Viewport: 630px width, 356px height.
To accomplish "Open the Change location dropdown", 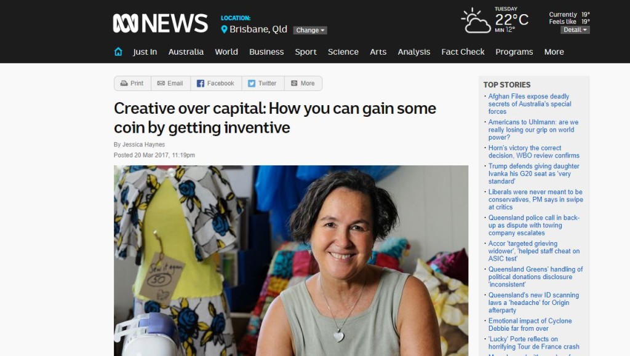I will click(x=310, y=30).
